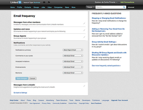Open User Agreement footer link
The height and width of the screenshot is (110, 143).
[x=35, y=103]
